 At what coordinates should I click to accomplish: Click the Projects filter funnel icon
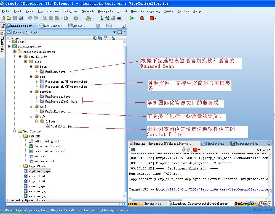[105, 38]
